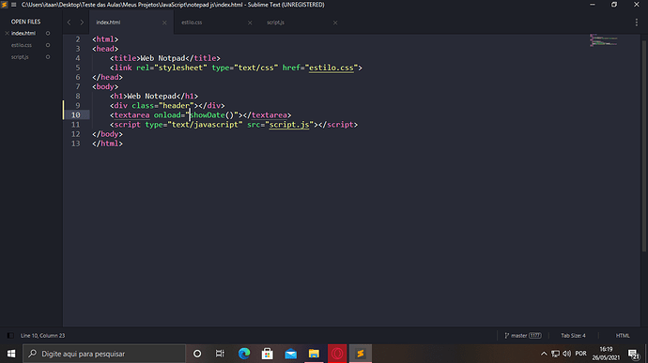The height and width of the screenshot is (363, 648).
Task: Click the taskbar search box
Action: [104, 354]
